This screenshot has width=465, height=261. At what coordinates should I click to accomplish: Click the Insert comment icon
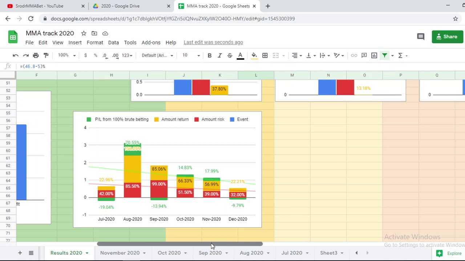(364, 55)
